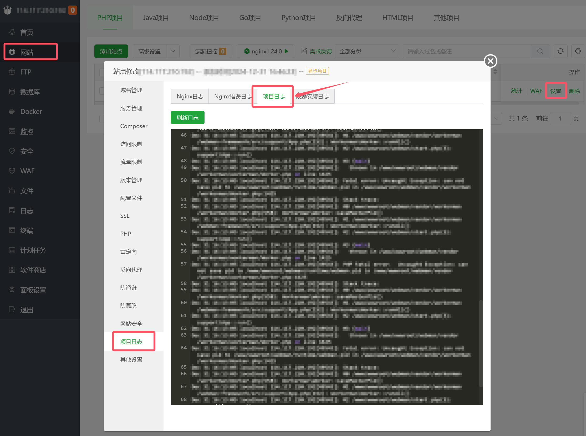Viewport: 586px width, 436px height.
Task: Open the 文件 file manager from sidebar
Action: [x=27, y=191]
